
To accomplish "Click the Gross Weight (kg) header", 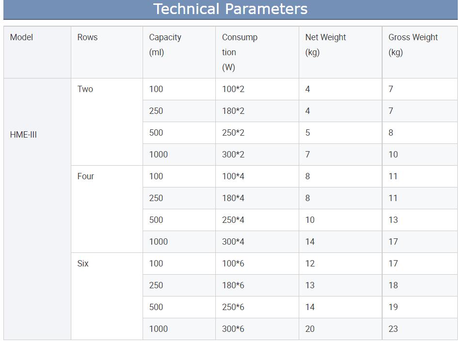I will pyautogui.click(x=413, y=45).
